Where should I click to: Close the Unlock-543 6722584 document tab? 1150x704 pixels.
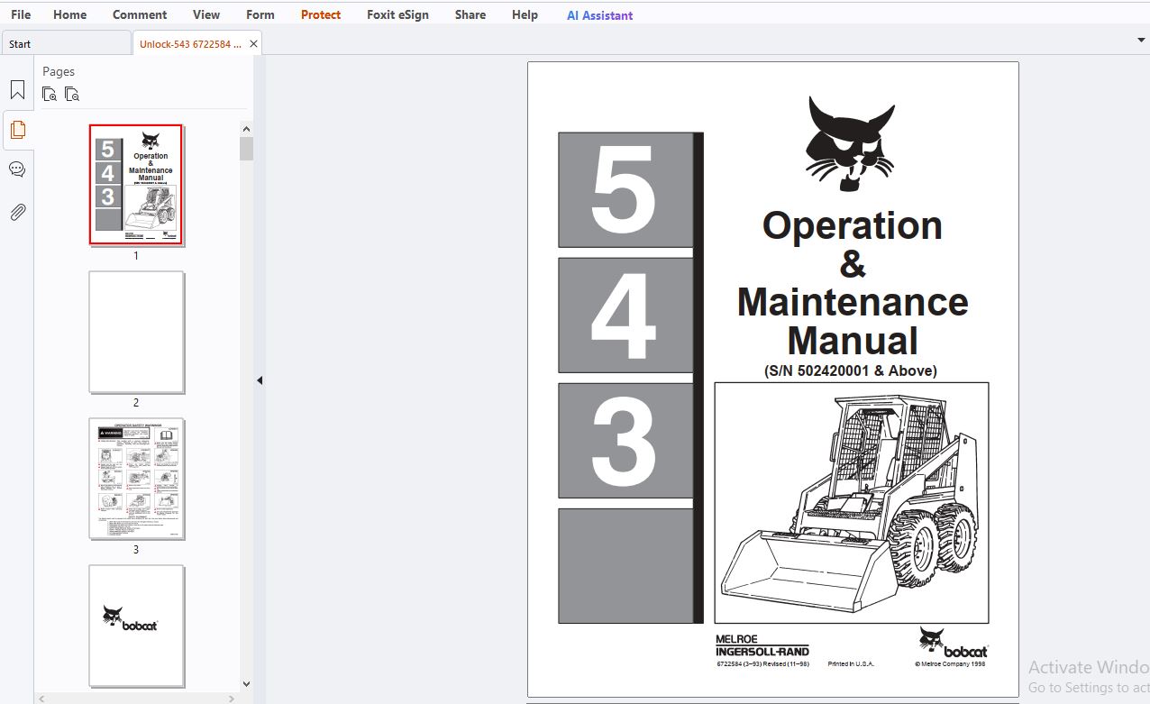pyautogui.click(x=253, y=43)
